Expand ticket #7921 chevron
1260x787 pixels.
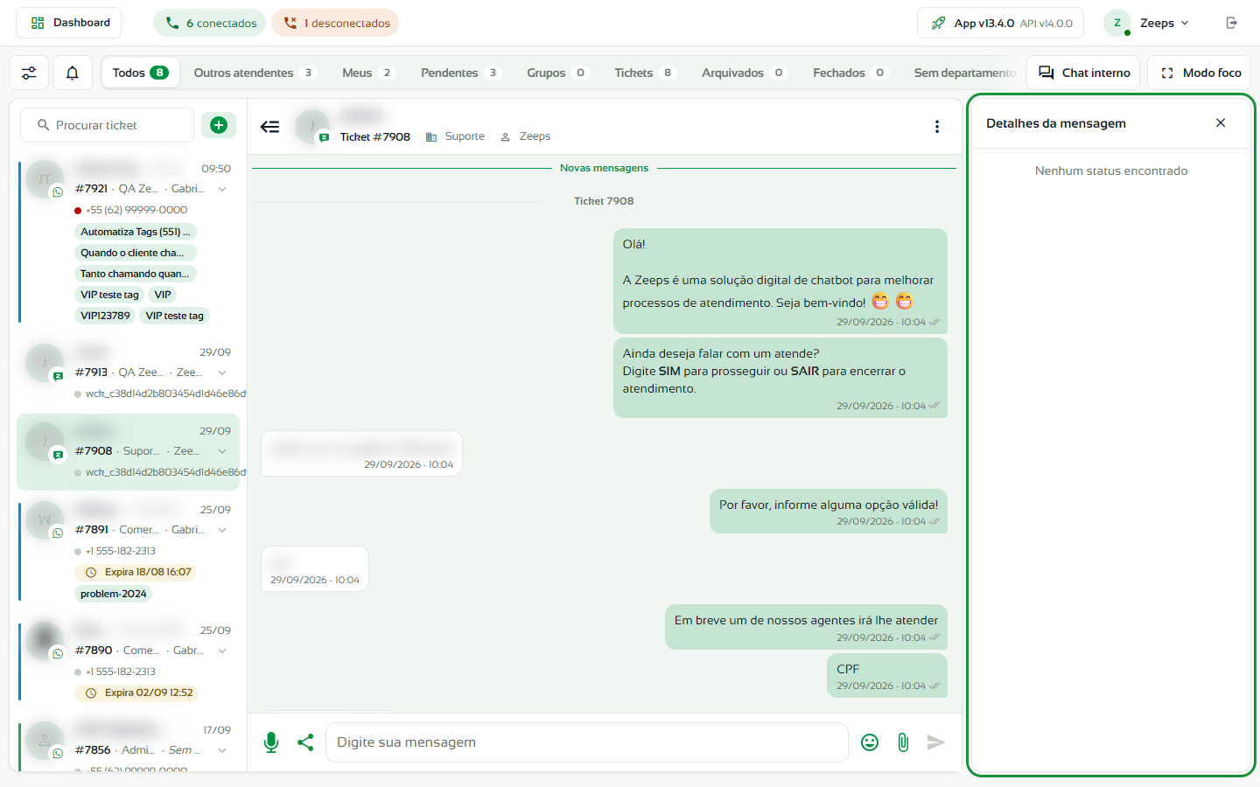click(x=222, y=189)
